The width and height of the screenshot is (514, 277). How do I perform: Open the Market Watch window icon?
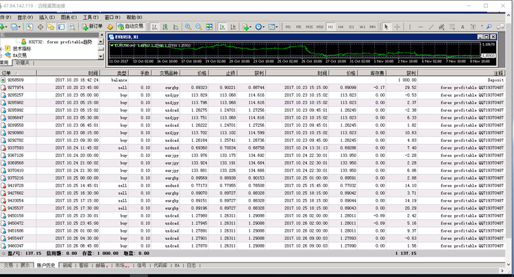[29, 27]
